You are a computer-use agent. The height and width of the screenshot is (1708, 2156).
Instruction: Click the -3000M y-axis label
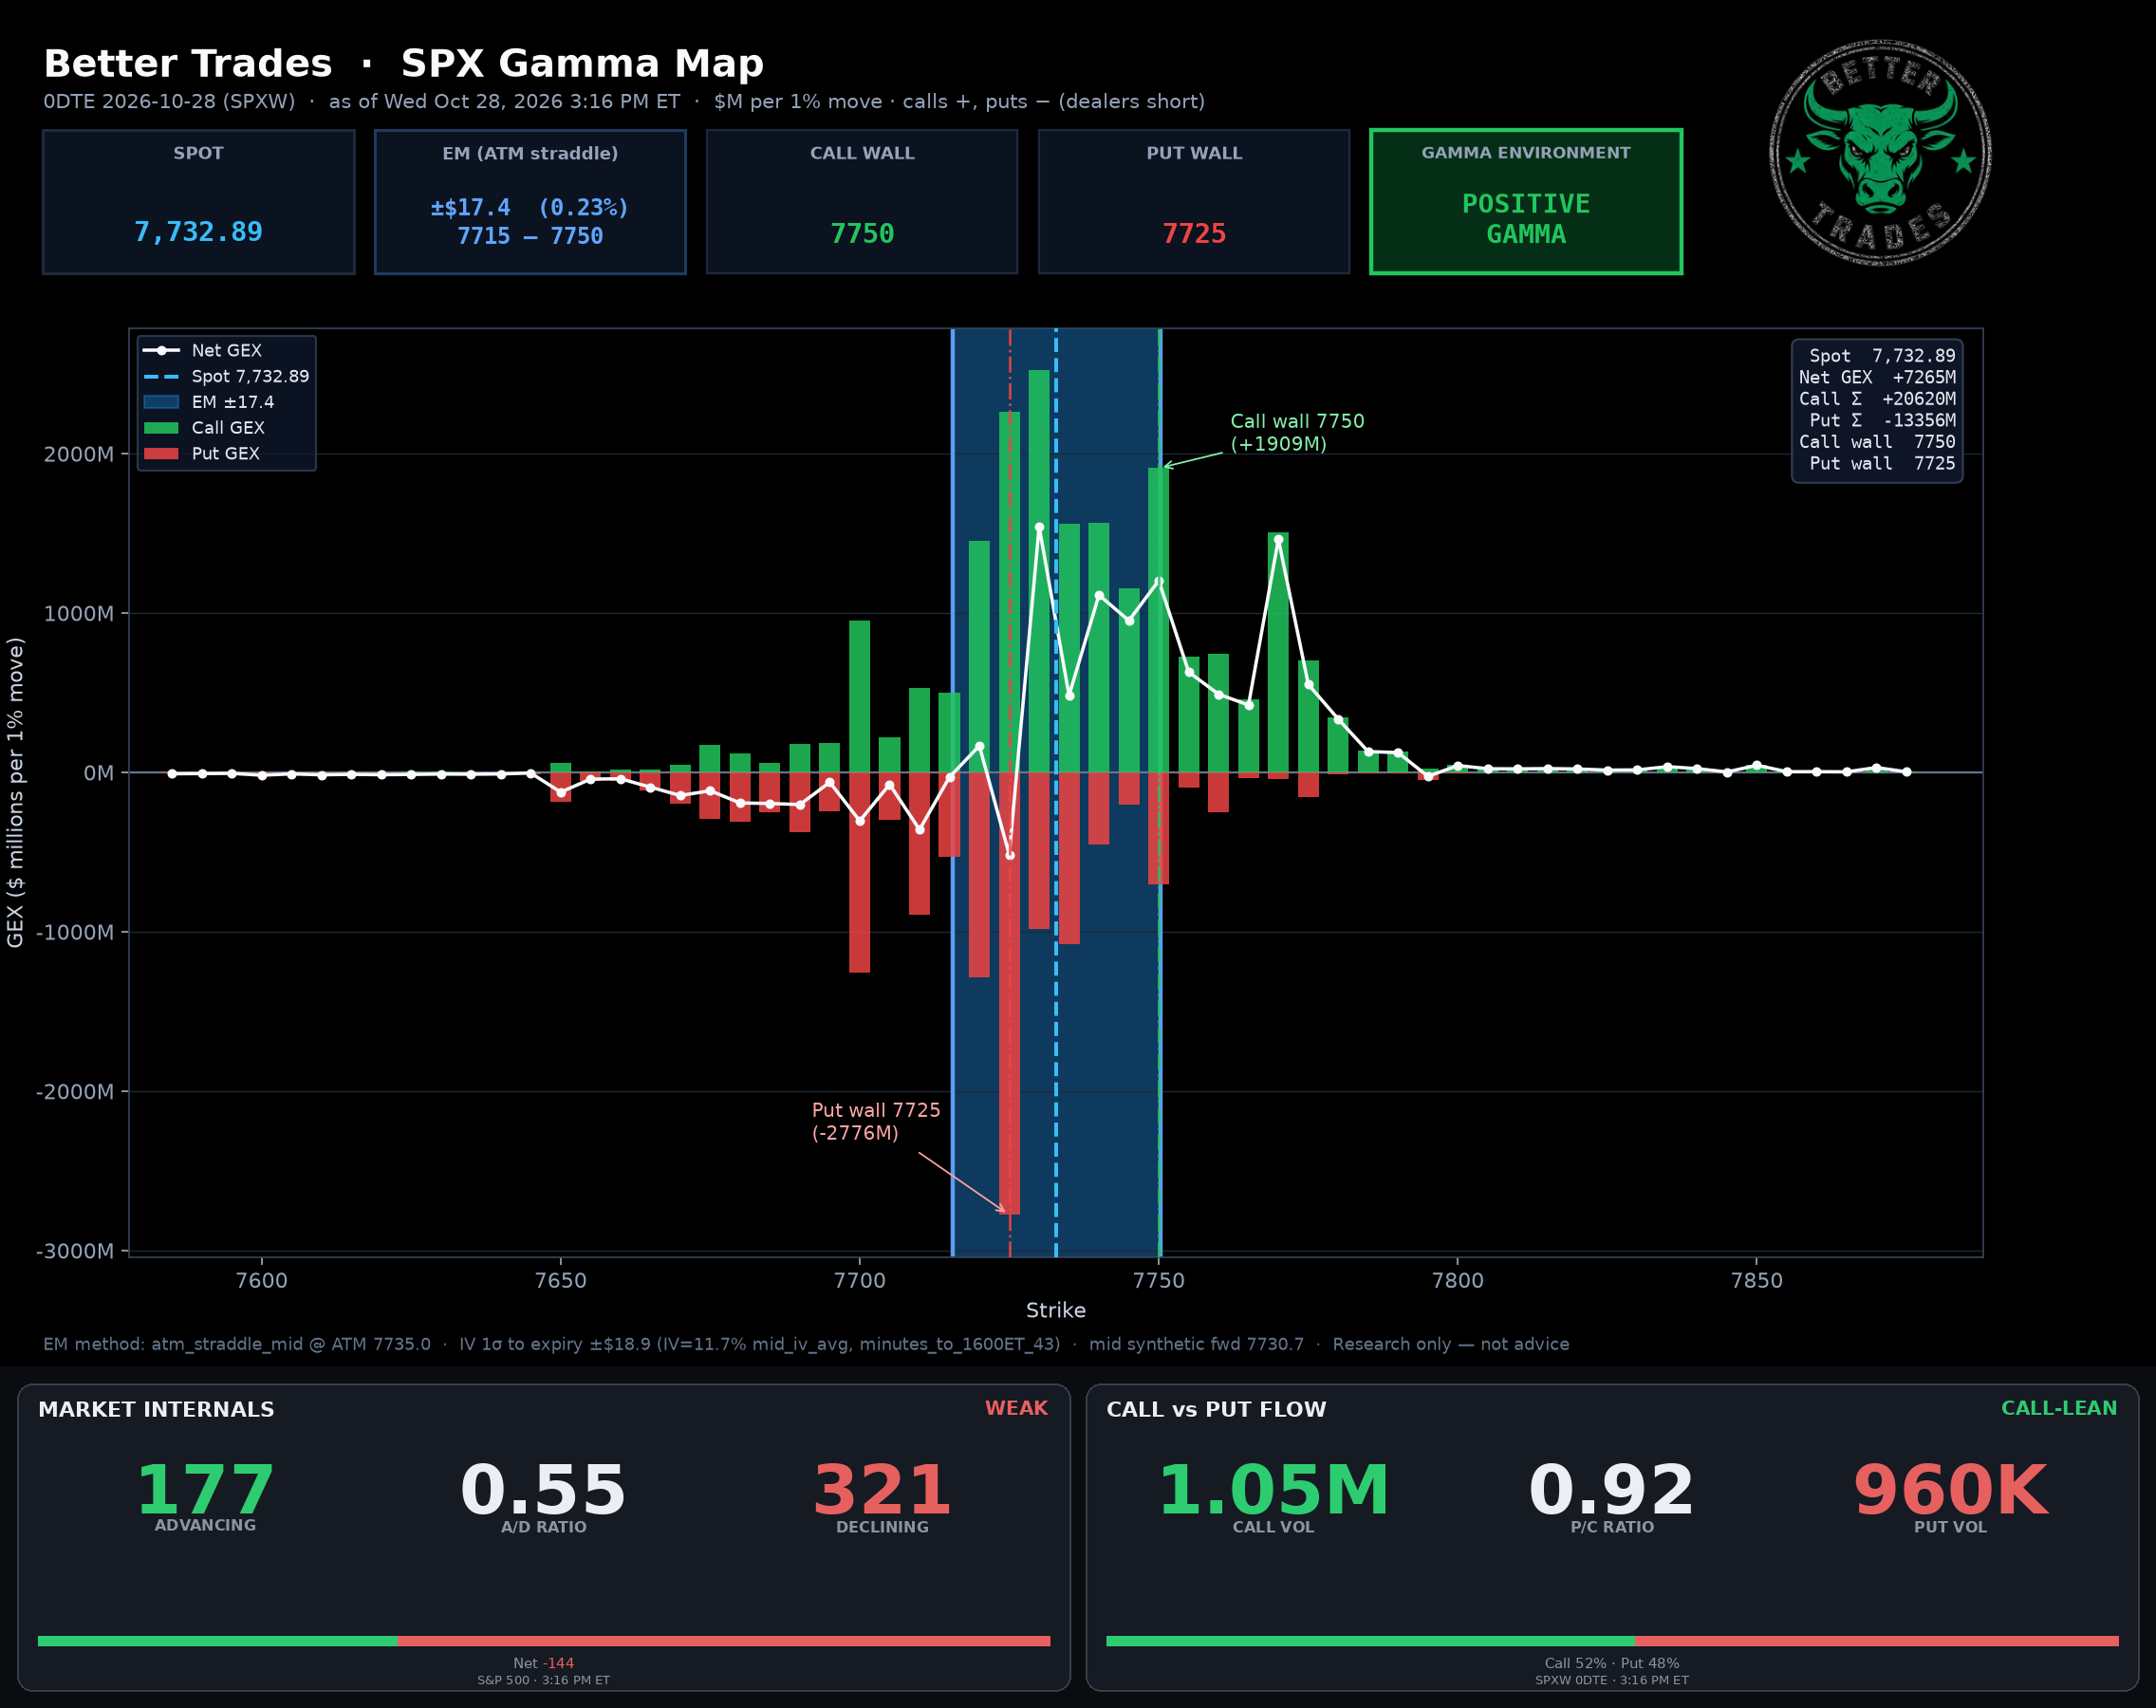[75, 1252]
